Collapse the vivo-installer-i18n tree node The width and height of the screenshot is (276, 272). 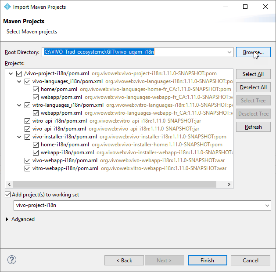click(19, 137)
